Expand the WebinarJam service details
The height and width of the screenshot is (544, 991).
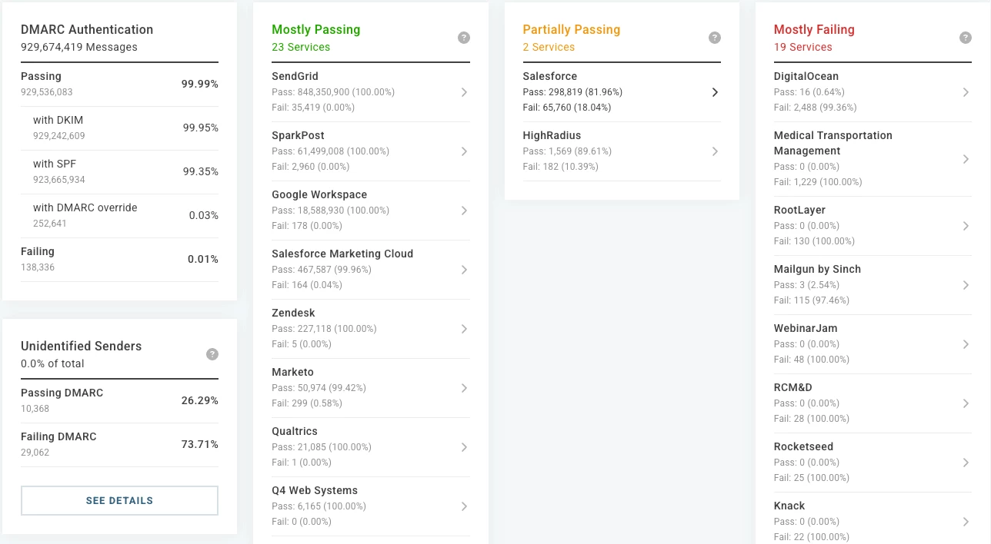coord(966,343)
